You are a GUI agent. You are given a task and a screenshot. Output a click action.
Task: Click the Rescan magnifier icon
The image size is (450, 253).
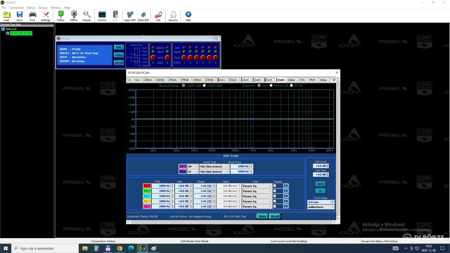(x=87, y=15)
